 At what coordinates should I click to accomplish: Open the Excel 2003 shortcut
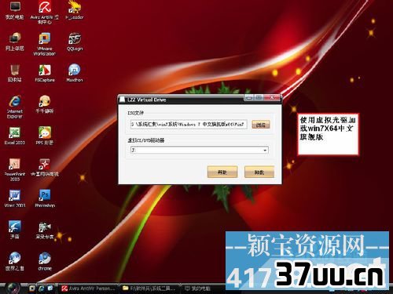[x=15, y=136]
